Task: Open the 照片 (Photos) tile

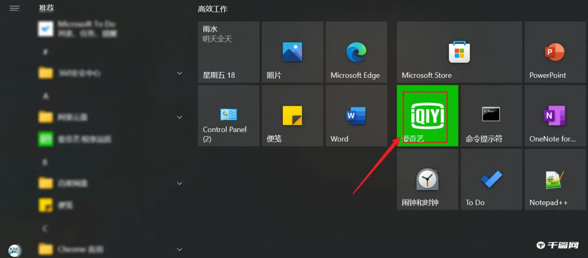Action: (292, 52)
